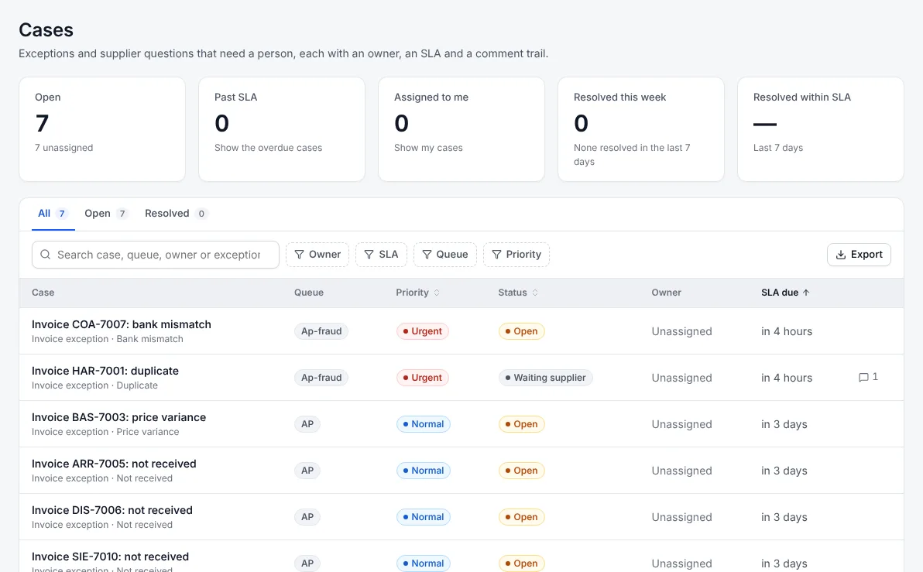923x572 pixels.
Task: Click Normal priority badge on BAS-7003 row
Action: pyautogui.click(x=424, y=424)
